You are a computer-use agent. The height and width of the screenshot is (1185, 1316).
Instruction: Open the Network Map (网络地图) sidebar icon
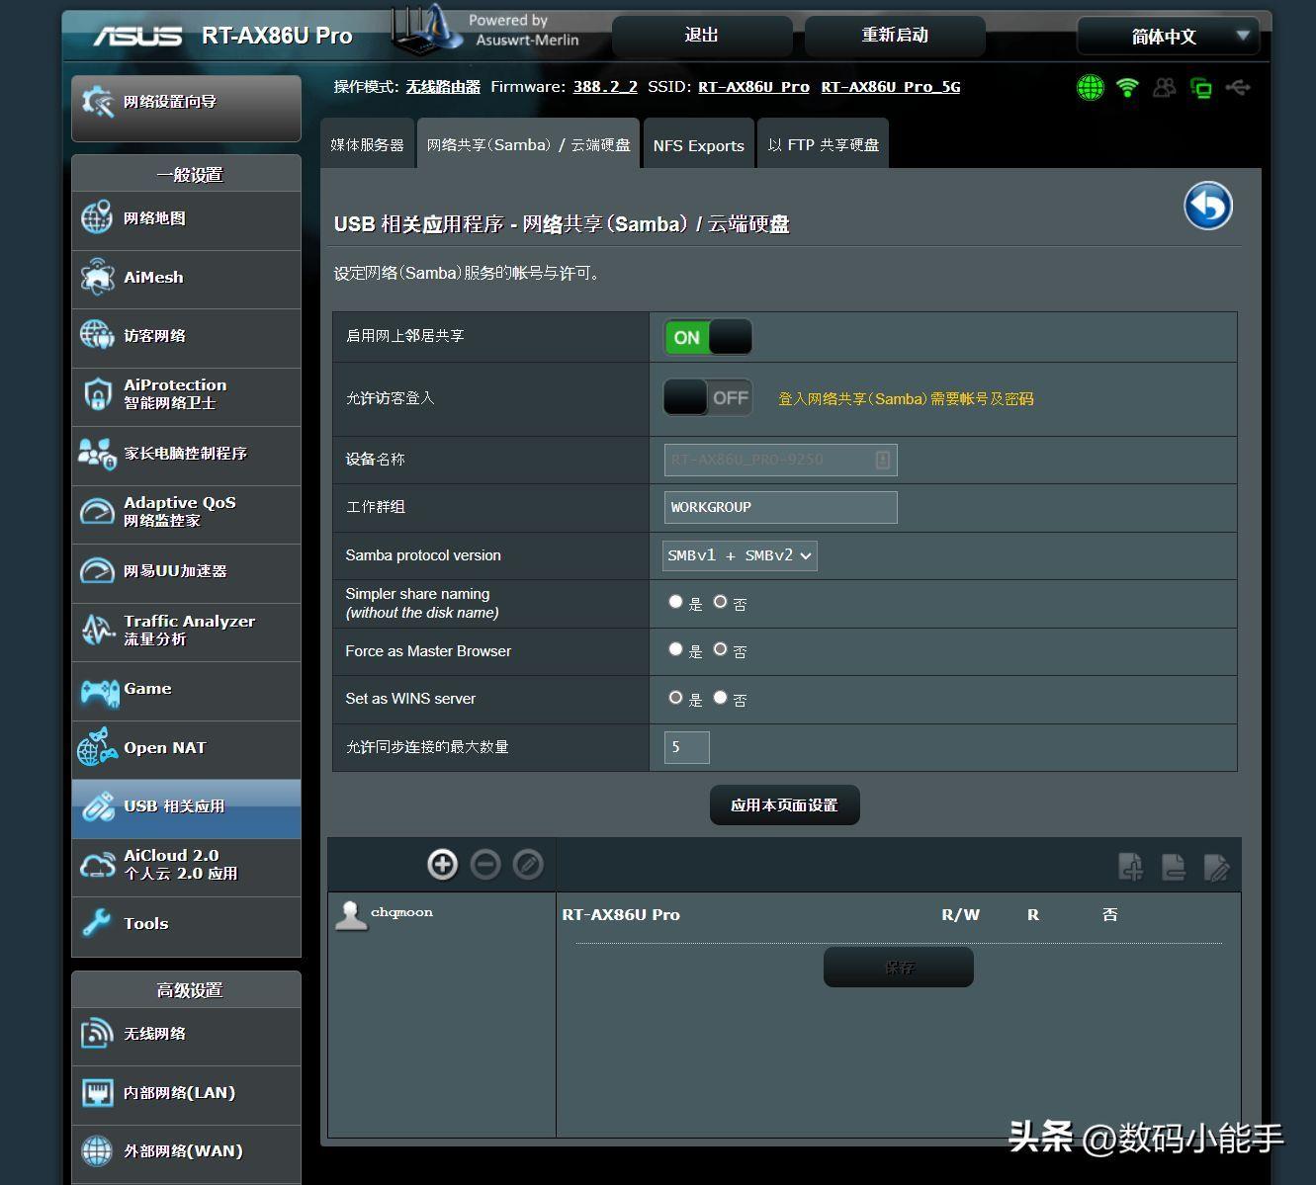tap(97, 218)
